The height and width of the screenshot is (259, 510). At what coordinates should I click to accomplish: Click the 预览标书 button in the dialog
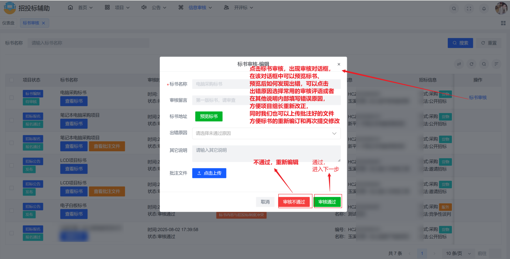click(209, 116)
